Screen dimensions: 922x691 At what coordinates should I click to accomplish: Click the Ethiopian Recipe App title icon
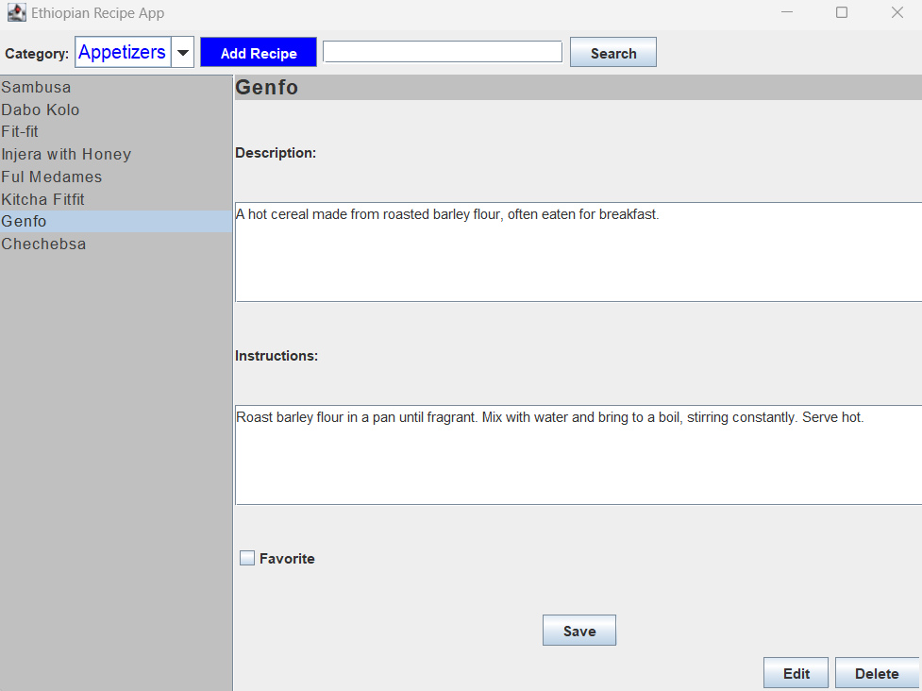tap(17, 13)
